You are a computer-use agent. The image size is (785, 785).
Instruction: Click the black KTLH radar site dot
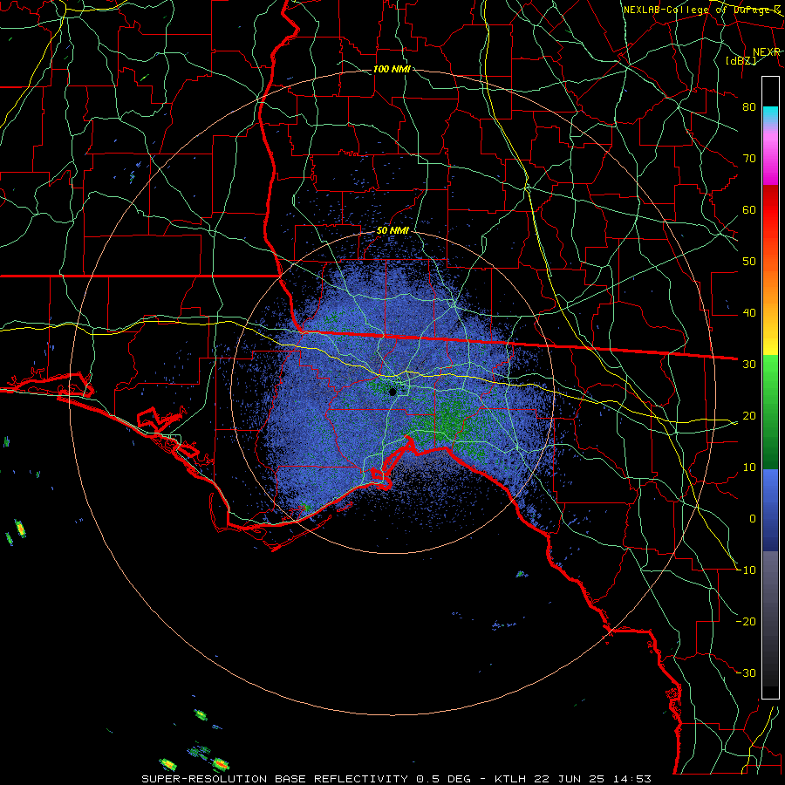click(x=392, y=392)
